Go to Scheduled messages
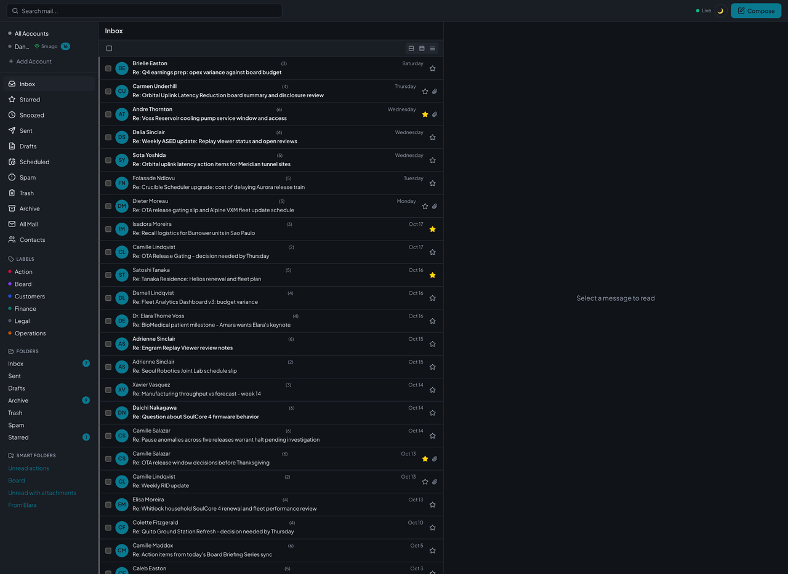This screenshot has height=574, width=788. (x=49, y=162)
